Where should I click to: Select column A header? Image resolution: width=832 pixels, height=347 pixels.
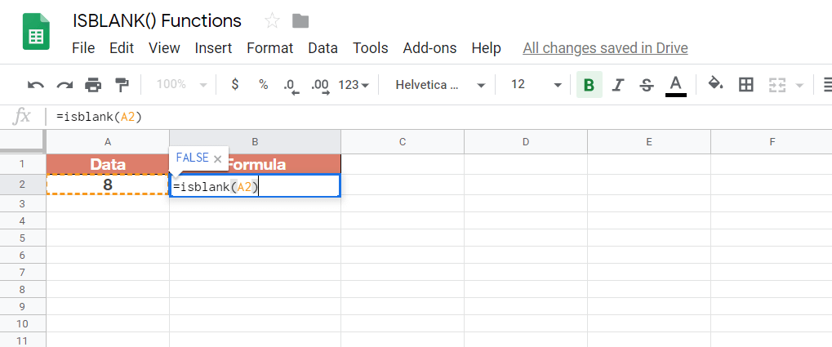pyautogui.click(x=108, y=142)
